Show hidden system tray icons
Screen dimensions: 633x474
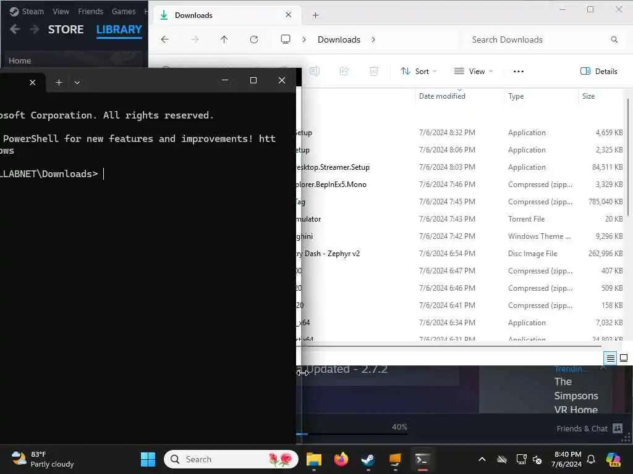[x=482, y=459]
